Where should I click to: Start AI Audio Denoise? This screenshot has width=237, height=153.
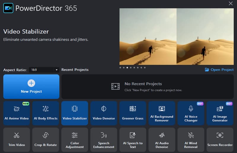162,140
